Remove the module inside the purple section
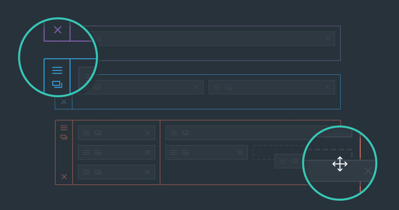This screenshot has height=210, width=399. pos(328,39)
